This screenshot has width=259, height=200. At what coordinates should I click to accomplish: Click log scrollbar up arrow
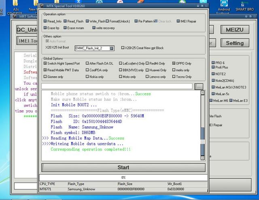(x=203, y=93)
